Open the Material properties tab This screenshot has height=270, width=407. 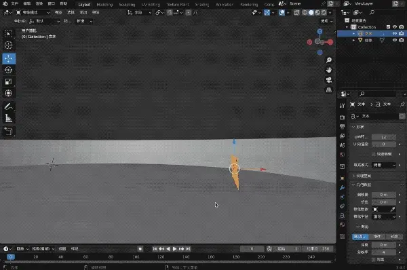pos(342,225)
